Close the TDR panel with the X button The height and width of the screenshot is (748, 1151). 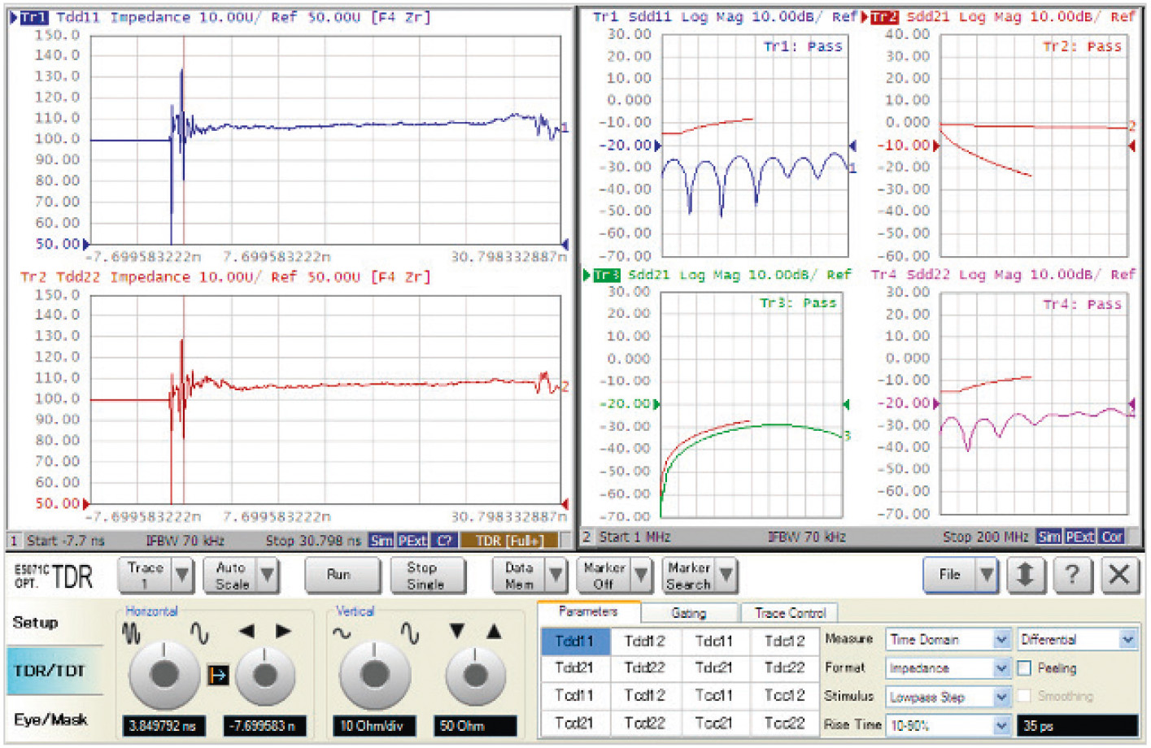1119,575
